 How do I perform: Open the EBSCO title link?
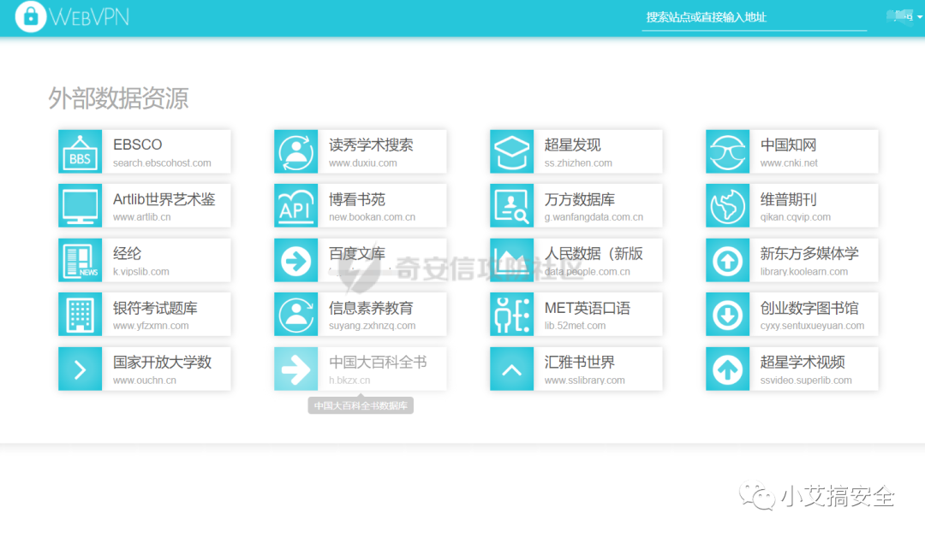pyautogui.click(x=137, y=145)
